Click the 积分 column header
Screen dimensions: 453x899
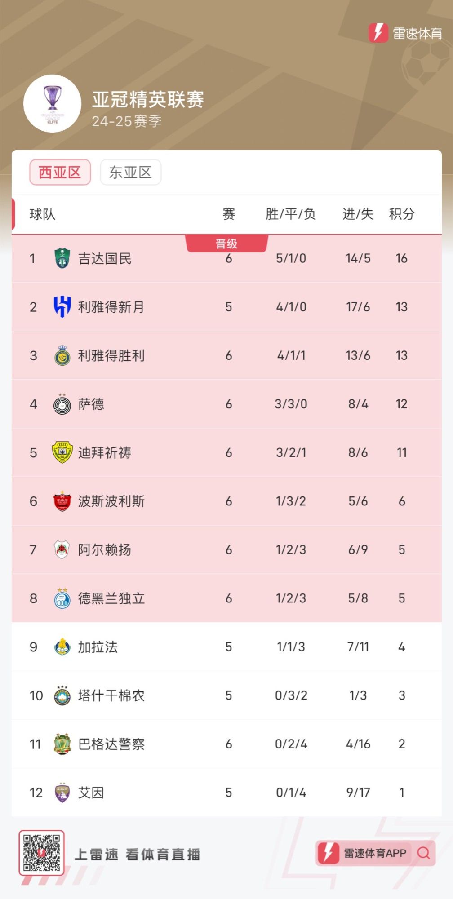(401, 214)
